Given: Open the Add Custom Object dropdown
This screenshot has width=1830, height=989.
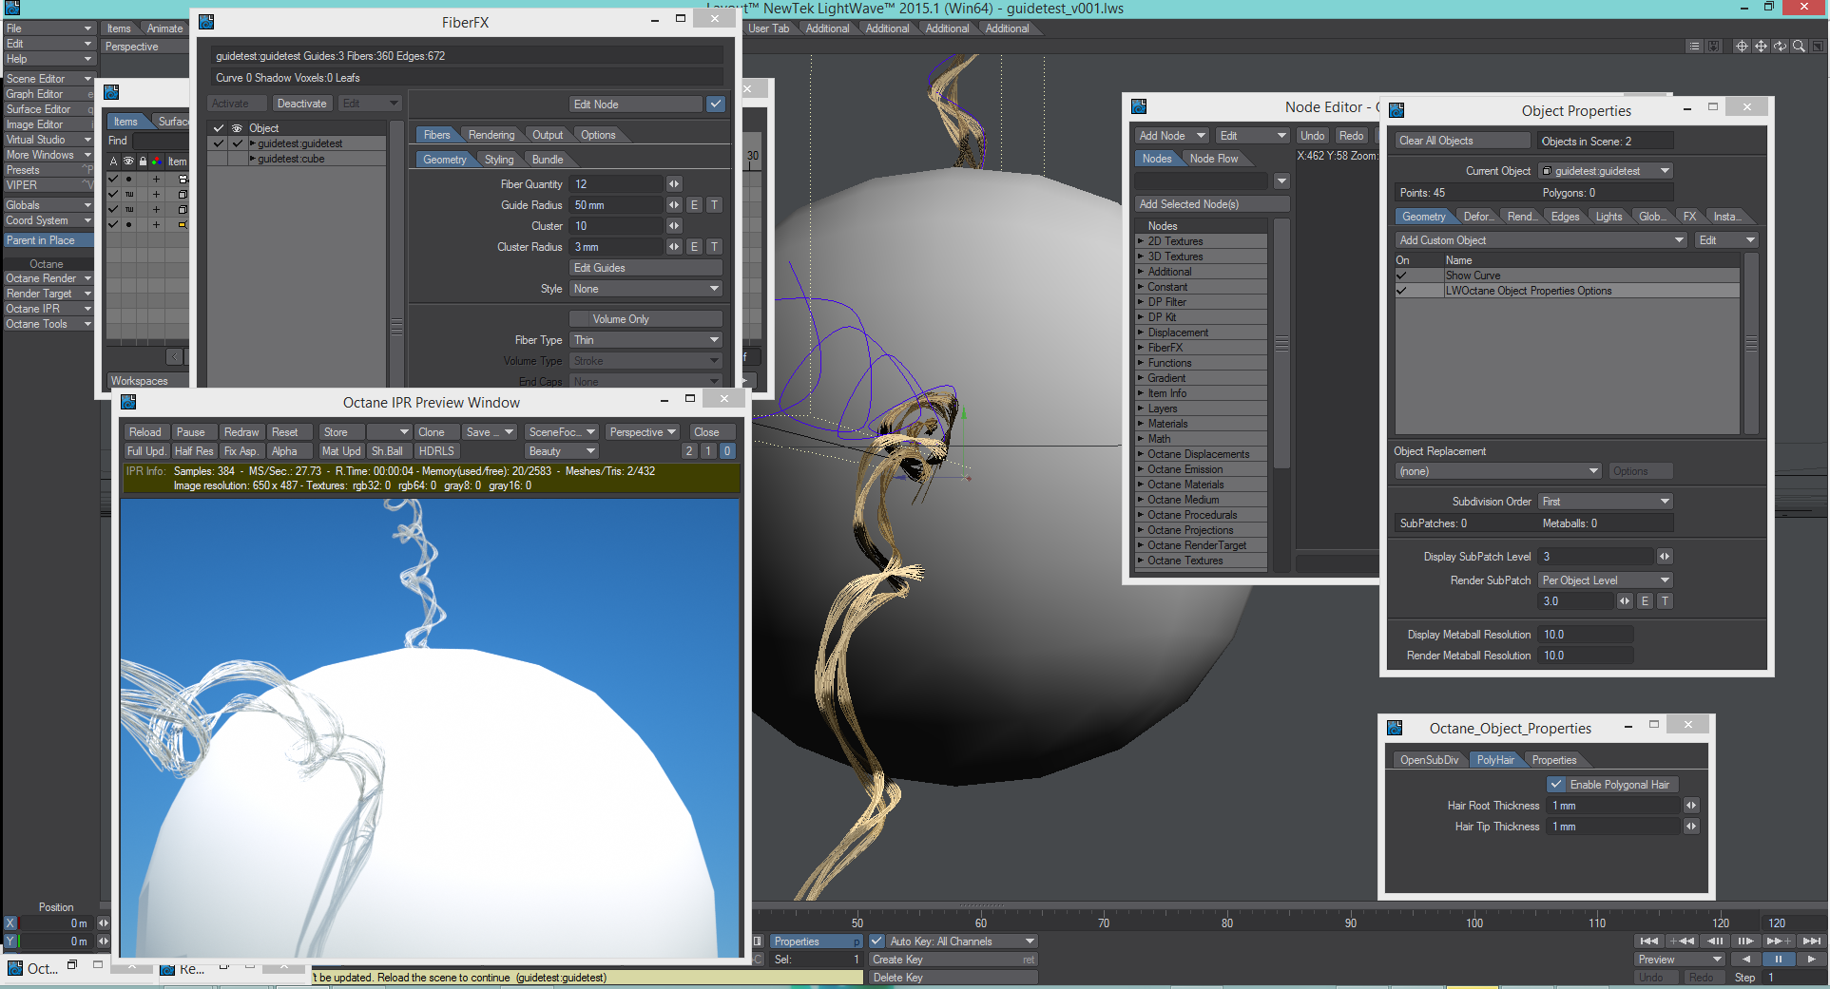Looking at the screenshot, I should pyautogui.click(x=1541, y=240).
